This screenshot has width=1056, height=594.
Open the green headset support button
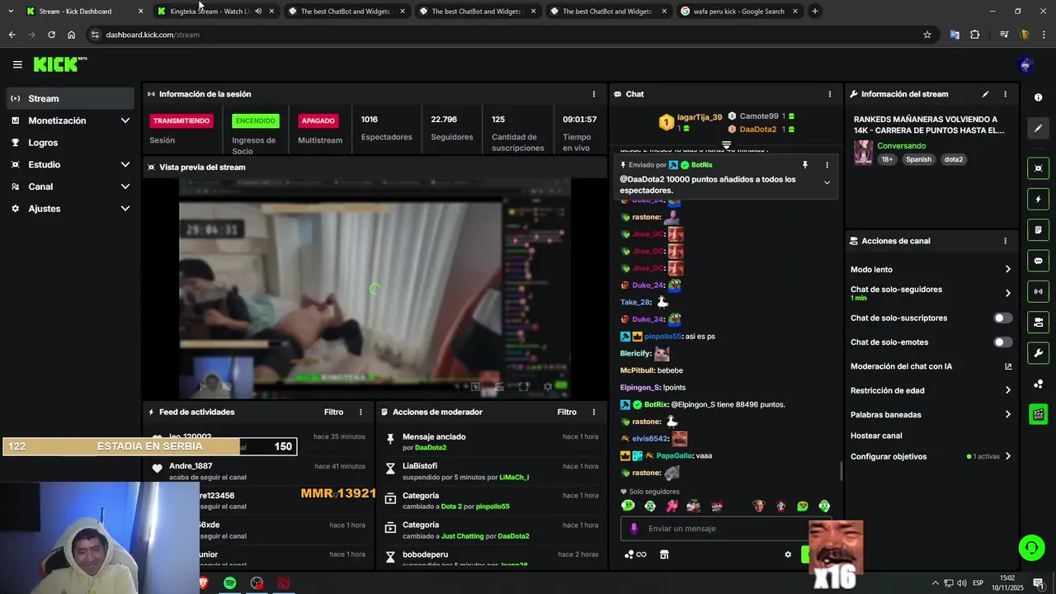tap(1030, 547)
